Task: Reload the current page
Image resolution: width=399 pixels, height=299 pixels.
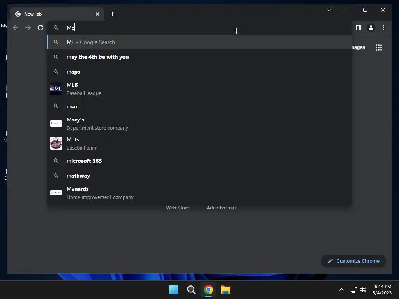Action: (x=41, y=28)
